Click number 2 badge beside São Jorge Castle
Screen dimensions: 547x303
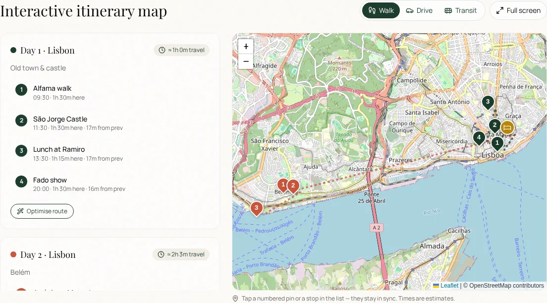pyautogui.click(x=21, y=121)
